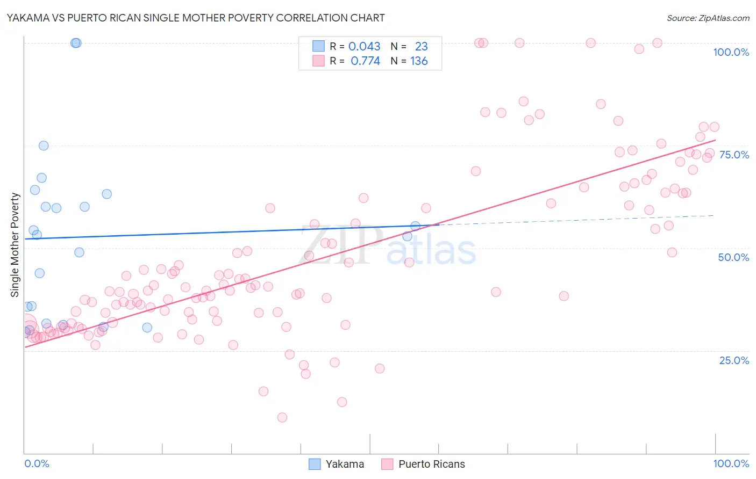Viewport: 756px width, 479px height.
Task: Click the N value 136 in legend
Action: [419, 61]
